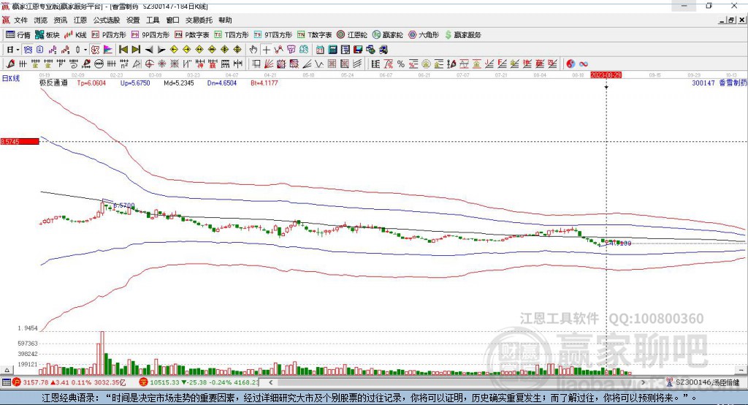
Task: Click the 2023-08-29 date marker on timeline
Action: [606, 75]
